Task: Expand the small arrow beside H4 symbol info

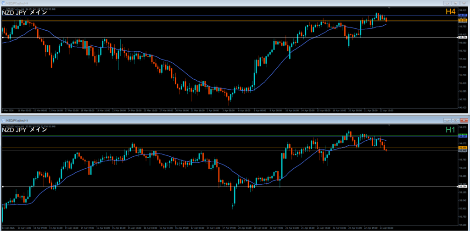Action: (4, 8)
